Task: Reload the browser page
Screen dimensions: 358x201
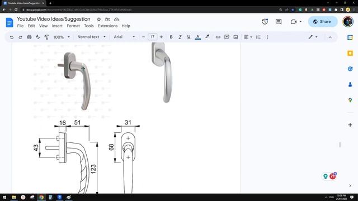Action: coord(16,10)
